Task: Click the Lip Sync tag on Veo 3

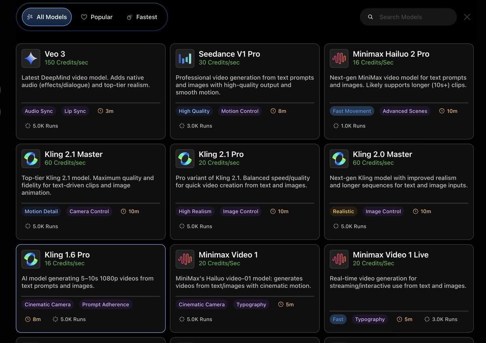Action: [75, 111]
